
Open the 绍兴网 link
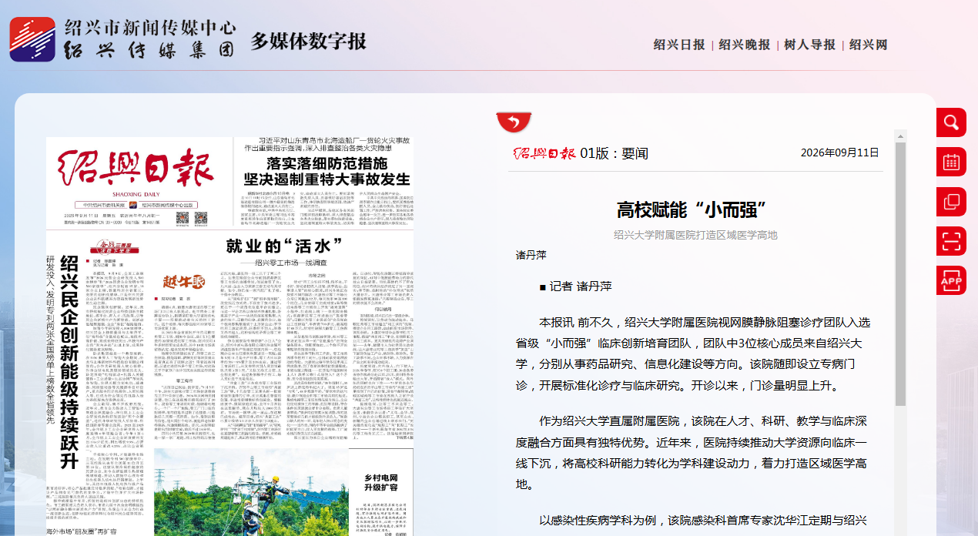(869, 45)
